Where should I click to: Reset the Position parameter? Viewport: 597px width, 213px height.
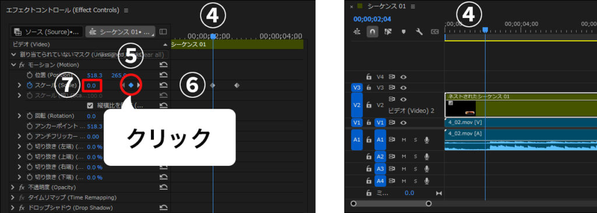(163, 75)
